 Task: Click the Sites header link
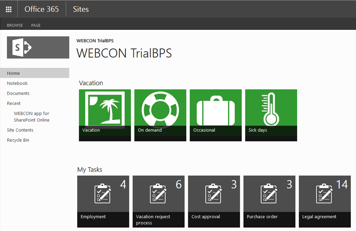click(81, 9)
